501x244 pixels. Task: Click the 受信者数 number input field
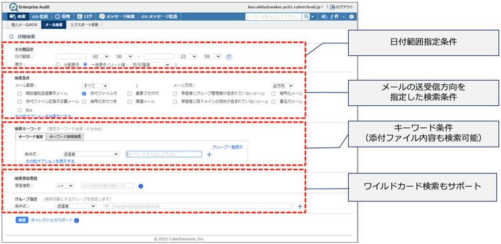pyautogui.click(x=108, y=185)
